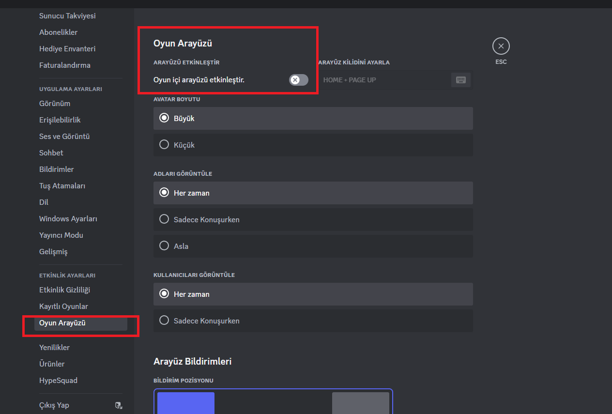Click the BİLDİRİM POZİSYONU label
This screenshot has height=414, width=612.
click(184, 381)
